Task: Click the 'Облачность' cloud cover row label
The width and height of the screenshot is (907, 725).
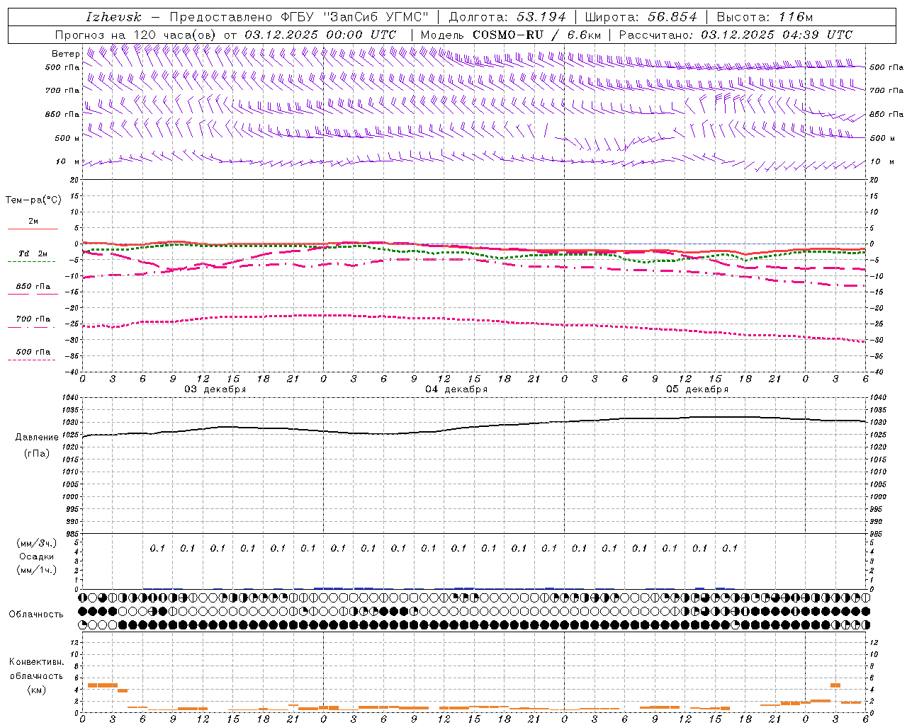Action: pos(36,615)
